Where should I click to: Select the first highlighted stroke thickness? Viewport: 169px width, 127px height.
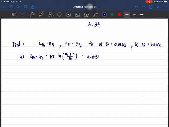click(127, 14)
